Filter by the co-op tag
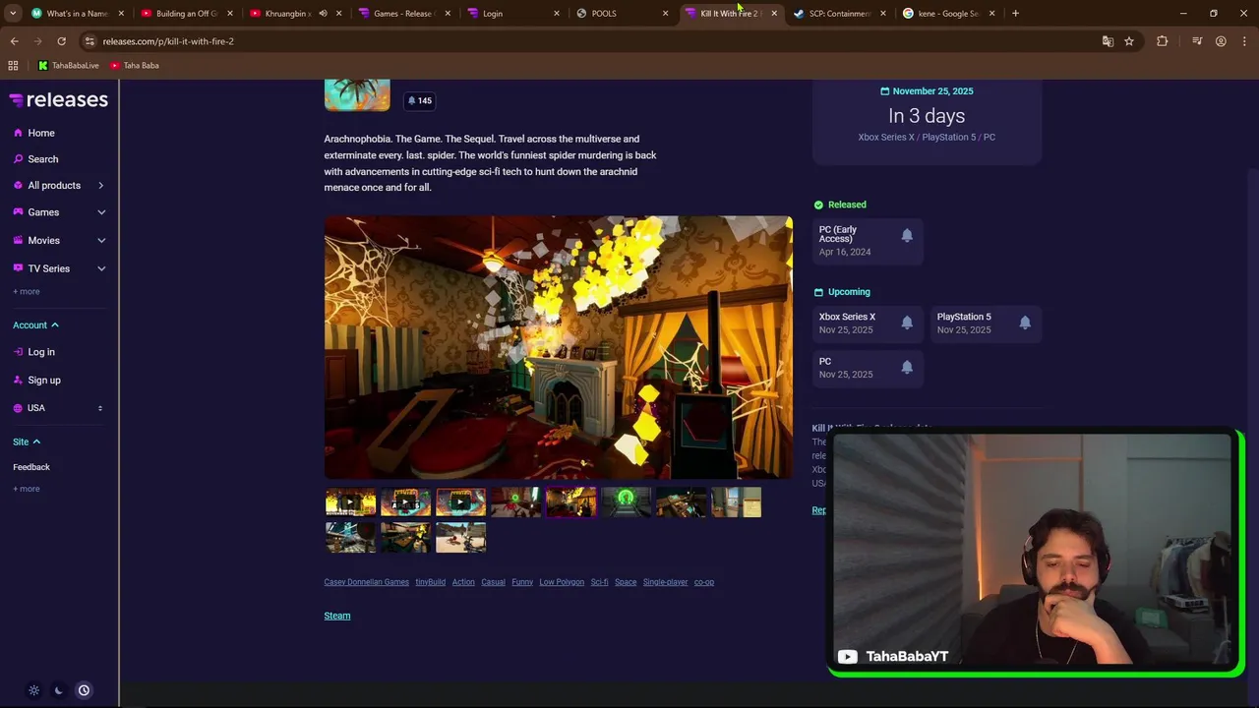The height and width of the screenshot is (708, 1259). [x=704, y=582]
